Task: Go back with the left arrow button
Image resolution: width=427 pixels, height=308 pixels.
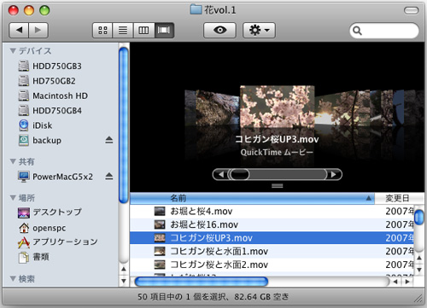Action: 19,30
